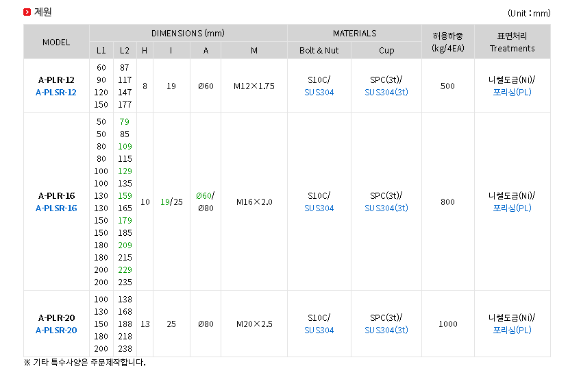Select L2 value 168

click(x=125, y=312)
